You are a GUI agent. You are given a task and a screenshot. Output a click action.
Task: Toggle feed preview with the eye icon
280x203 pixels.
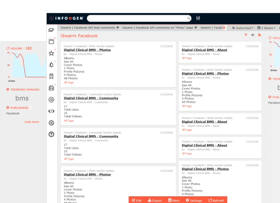(x=252, y=35)
